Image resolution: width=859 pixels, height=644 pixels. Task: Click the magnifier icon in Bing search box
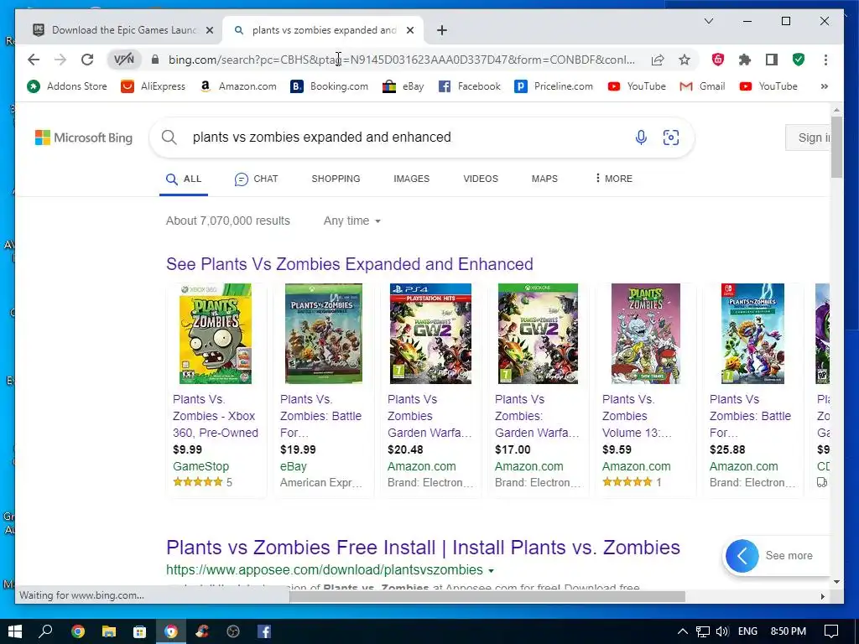[x=169, y=138]
